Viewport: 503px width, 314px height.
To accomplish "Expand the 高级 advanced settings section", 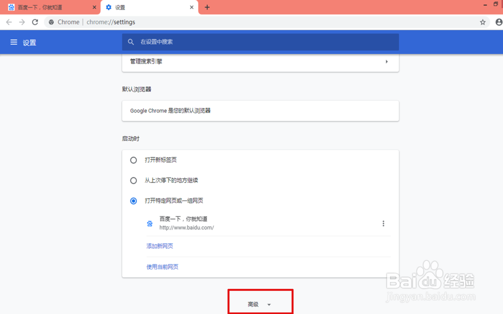I will pyautogui.click(x=260, y=304).
